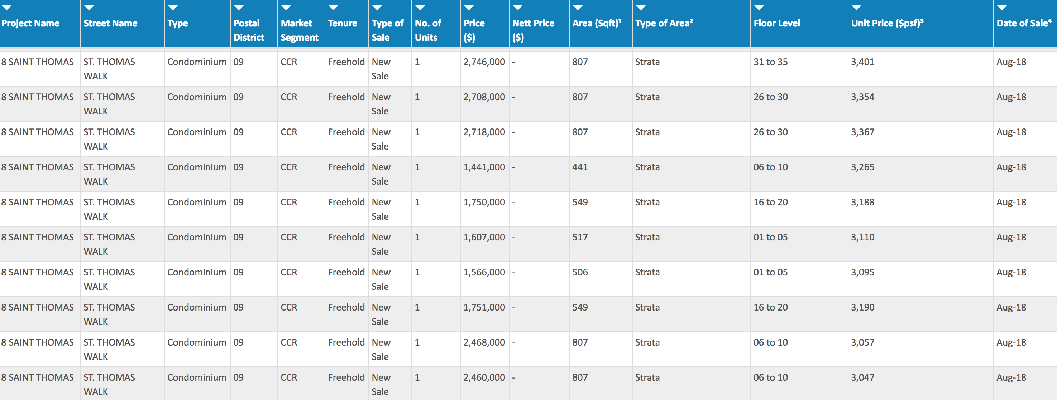The width and height of the screenshot is (1057, 400).
Task: Select area cell 441
Action: pyautogui.click(x=580, y=167)
